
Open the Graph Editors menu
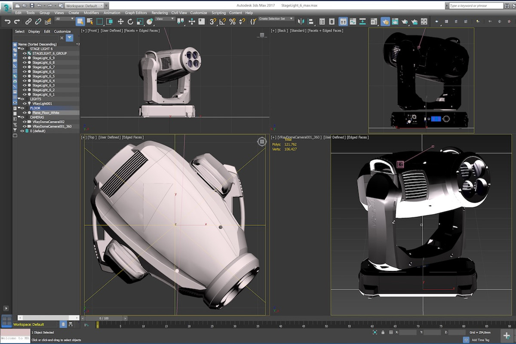click(136, 13)
